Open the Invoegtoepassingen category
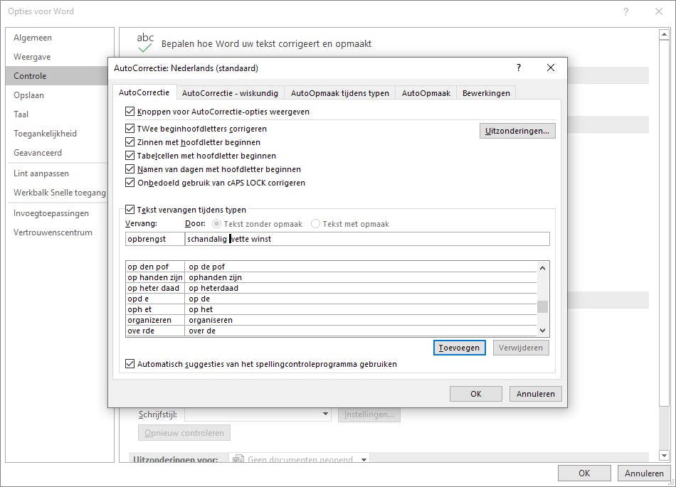Viewport: 676px width, 487px height. (57, 213)
